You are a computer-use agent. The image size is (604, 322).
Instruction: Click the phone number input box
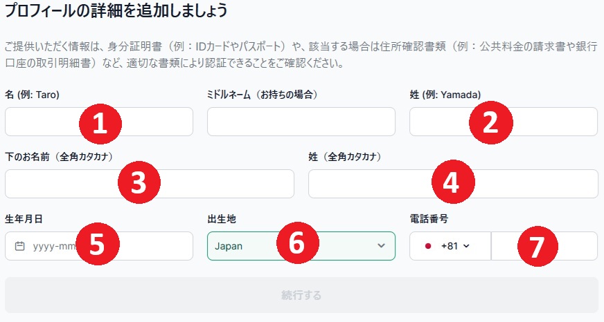(x=544, y=246)
